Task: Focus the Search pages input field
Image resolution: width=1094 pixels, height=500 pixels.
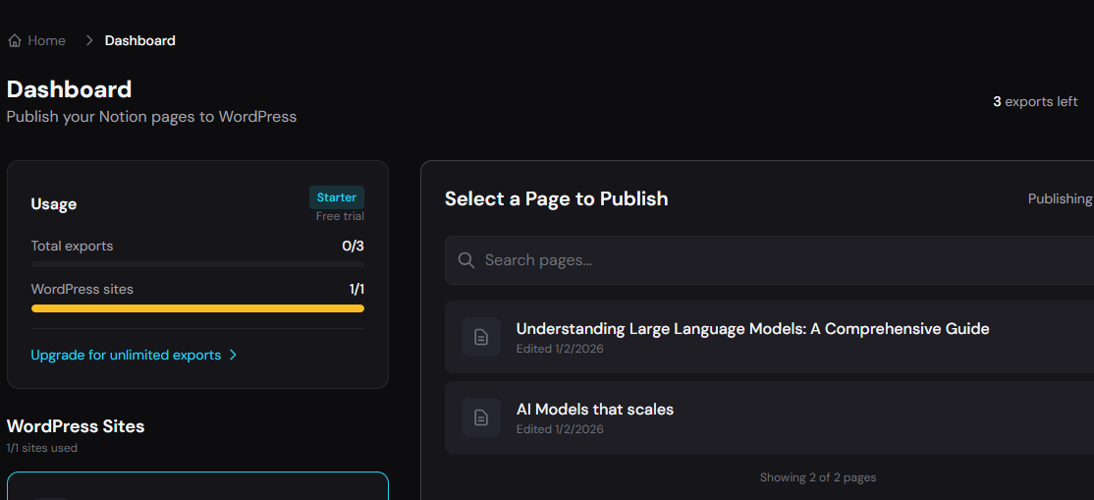Action: (769, 260)
